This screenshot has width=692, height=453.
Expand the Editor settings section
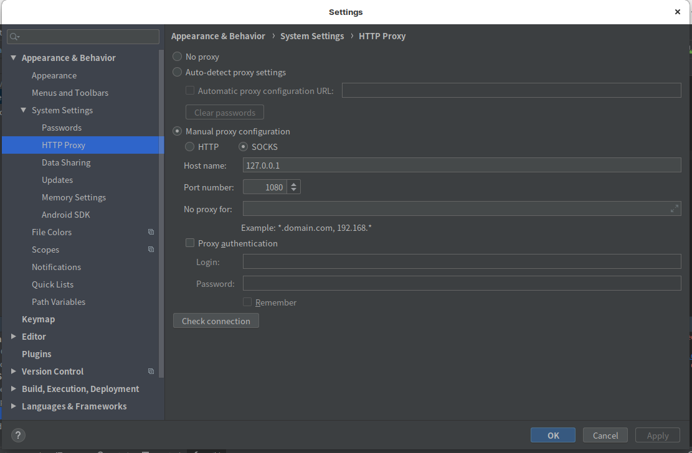[x=14, y=337]
